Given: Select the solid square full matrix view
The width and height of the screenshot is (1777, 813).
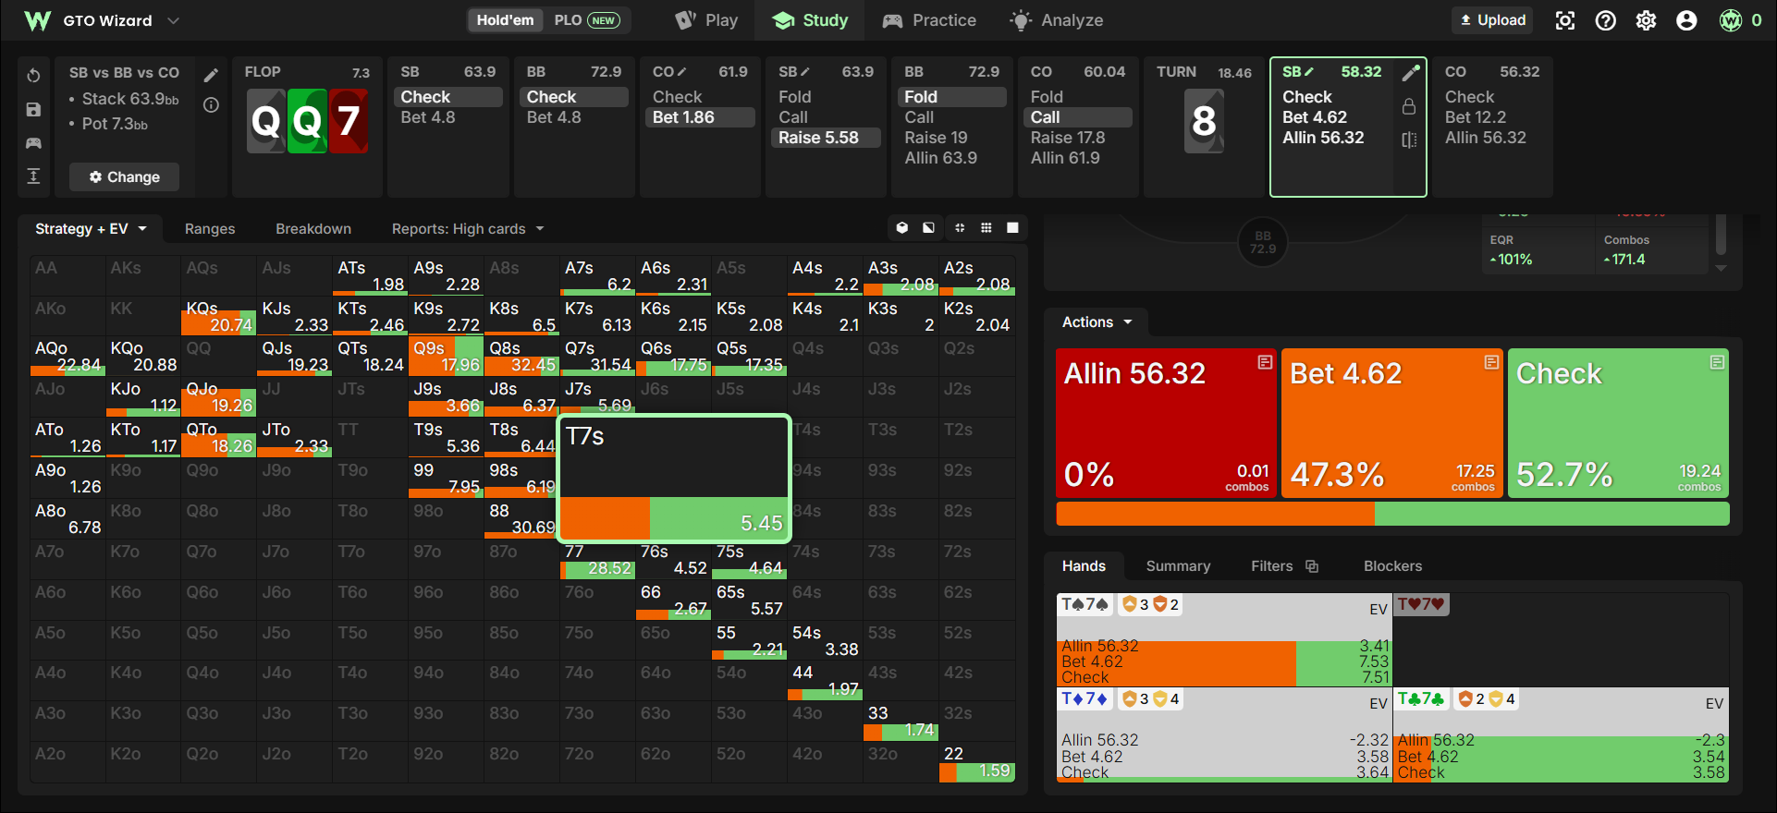Looking at the screenshot, I should pyautogui.click(x=1013, y=228).
